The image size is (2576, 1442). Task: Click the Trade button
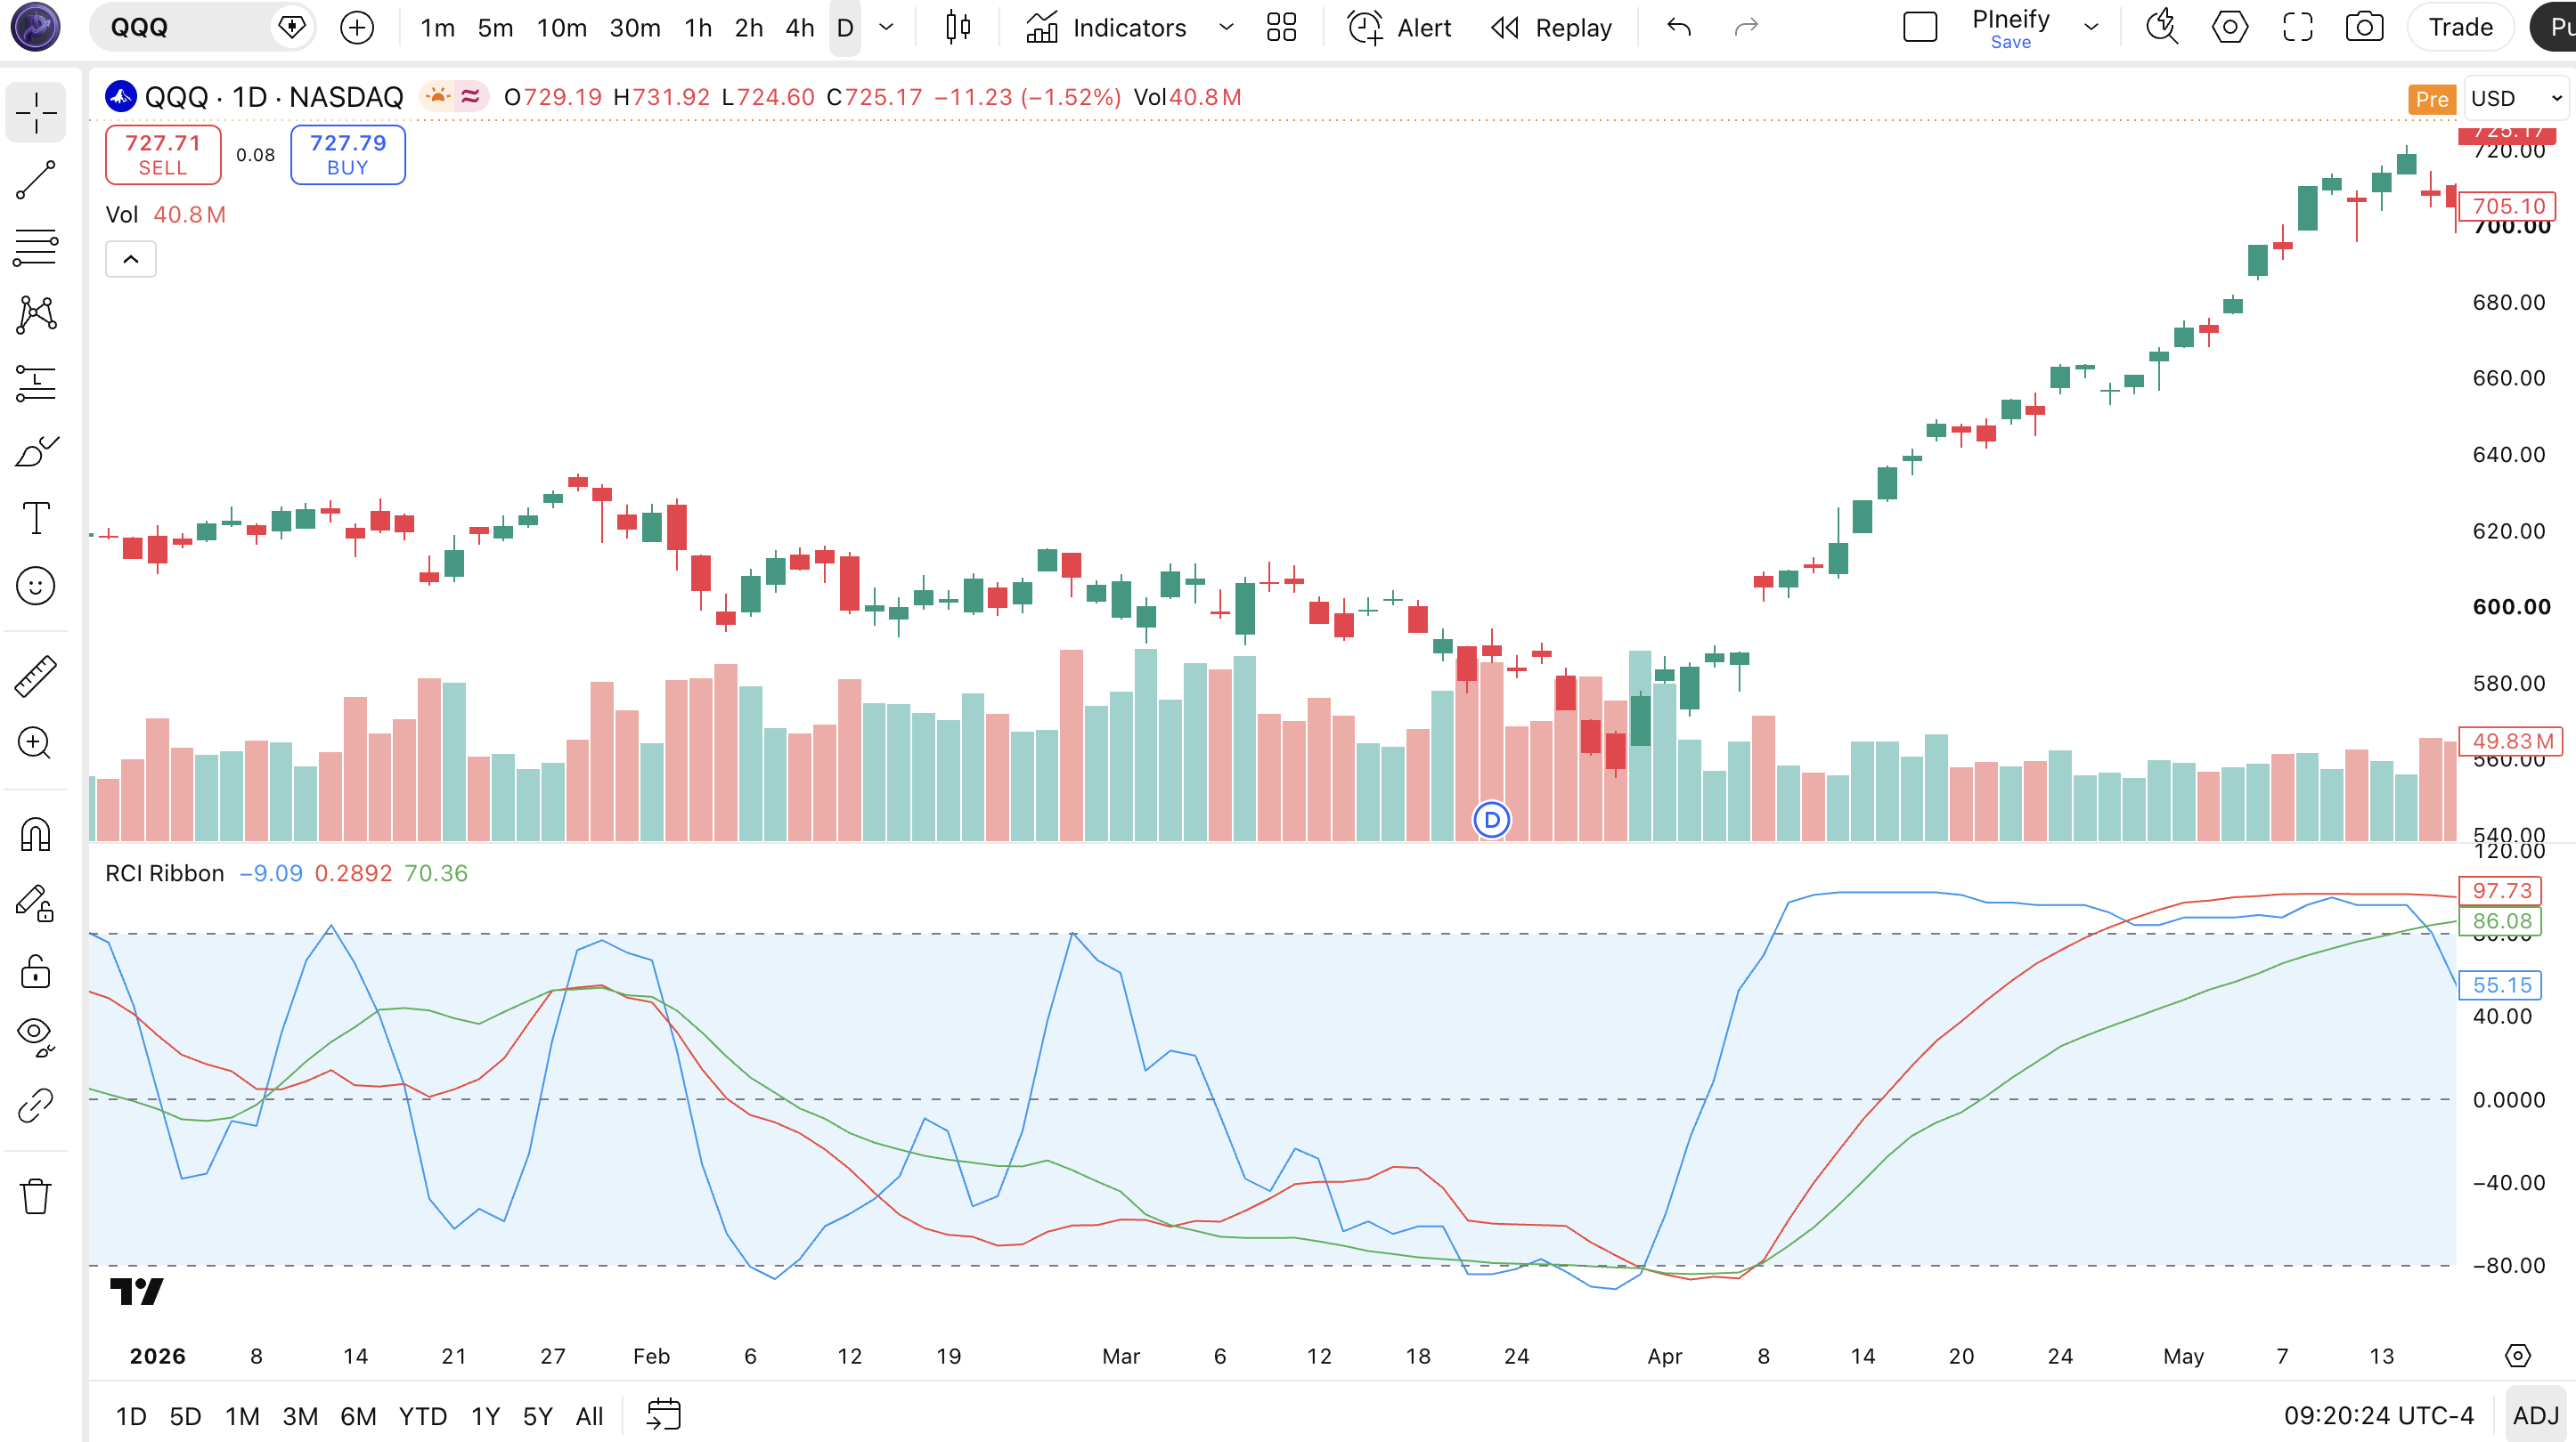point(2461,27)
